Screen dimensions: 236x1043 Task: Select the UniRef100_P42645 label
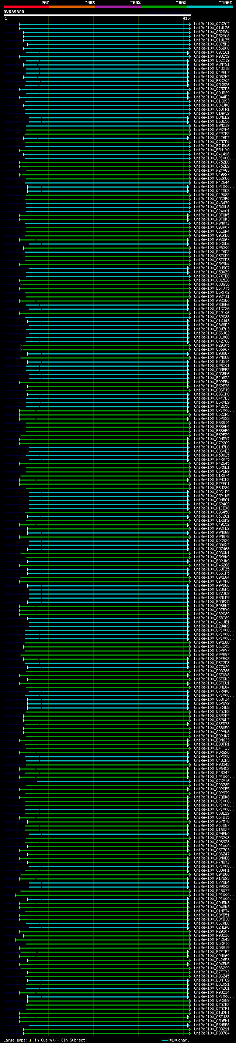(x=212, y=463)
